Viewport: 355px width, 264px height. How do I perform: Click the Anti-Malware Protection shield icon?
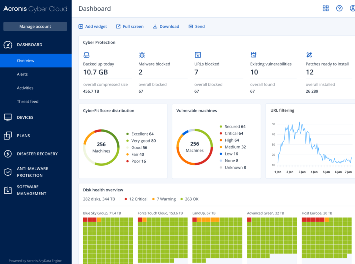coord(8,172)
